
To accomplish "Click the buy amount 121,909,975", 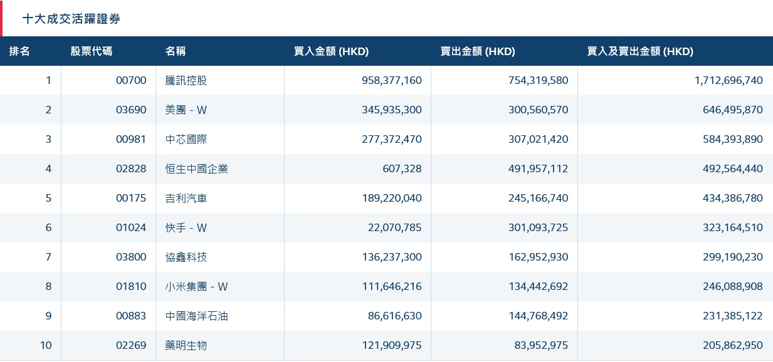I will coord(392,345).
